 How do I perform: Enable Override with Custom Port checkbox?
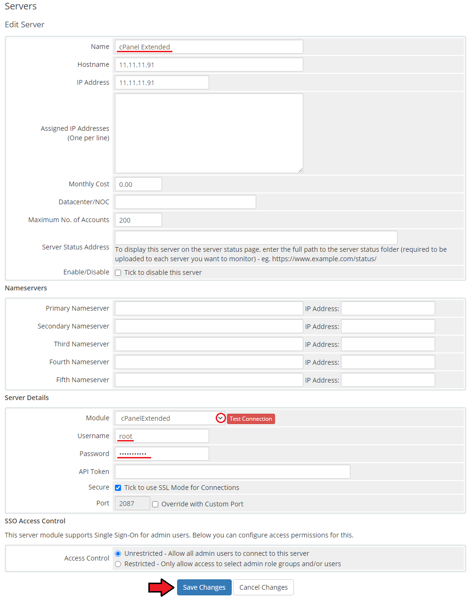(155, 504)
